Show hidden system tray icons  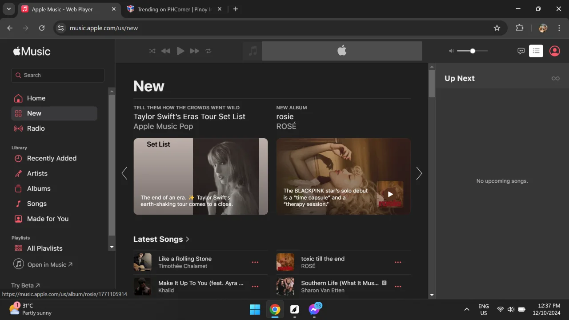466,309
